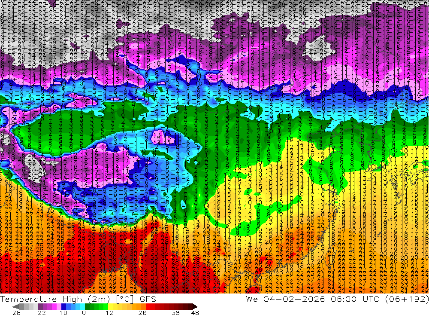The image size is (429, 315).
Task: Click the time "06:00" in the footer
Action: pos(344,299)
